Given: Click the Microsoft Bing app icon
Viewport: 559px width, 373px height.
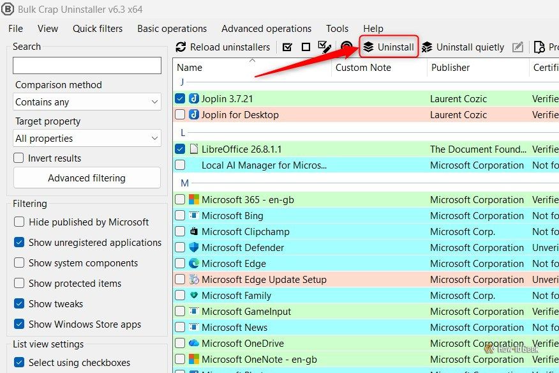Looking at the screenshot, I should (x=194, y=215).
